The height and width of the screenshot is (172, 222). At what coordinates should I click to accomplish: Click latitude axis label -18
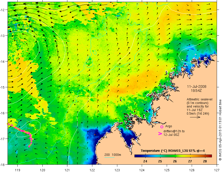pyautogui.click(x=3, y=164)
